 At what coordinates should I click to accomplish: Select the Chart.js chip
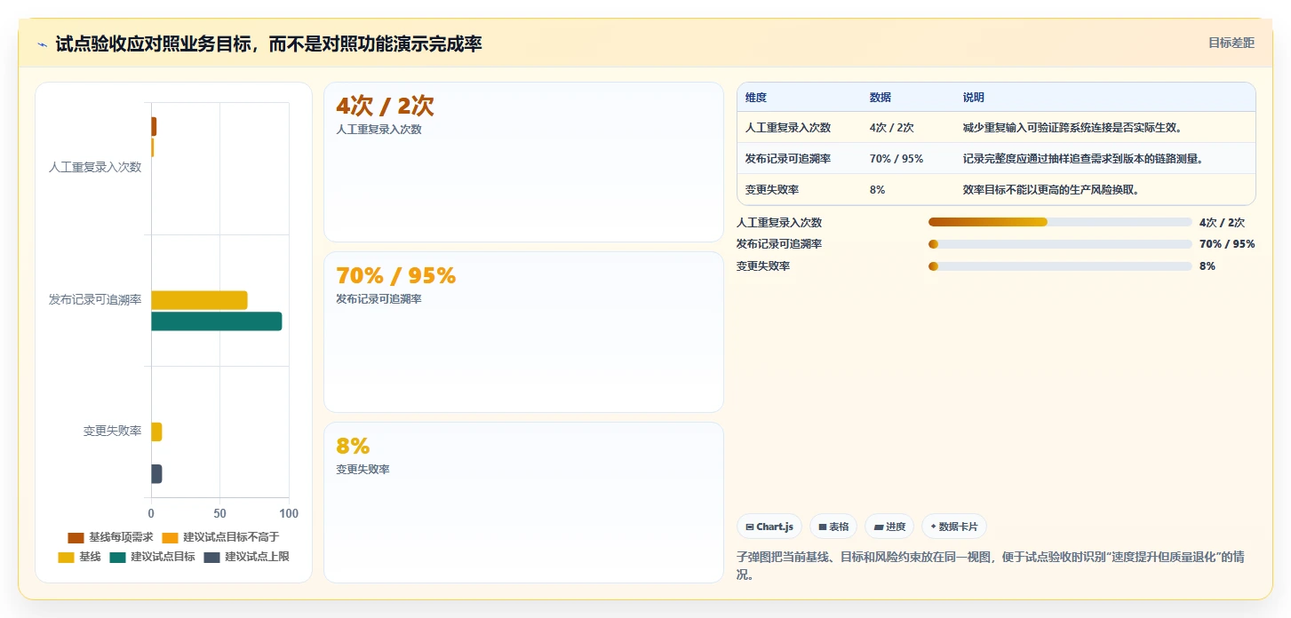click(x=769, y=527)
